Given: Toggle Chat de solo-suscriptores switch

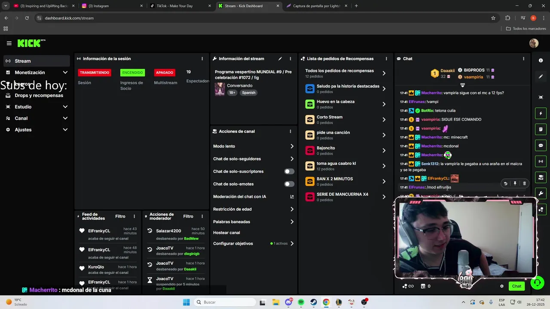Looking at the screenshot, I should 289,171.
